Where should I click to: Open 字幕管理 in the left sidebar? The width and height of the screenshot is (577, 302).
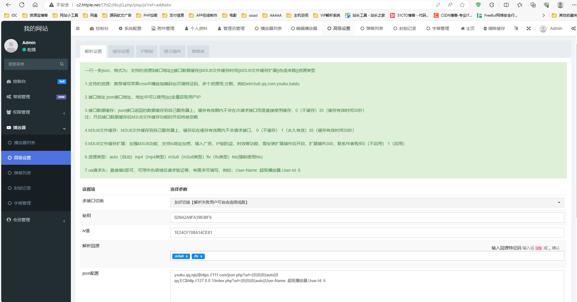tap(36, 203)
